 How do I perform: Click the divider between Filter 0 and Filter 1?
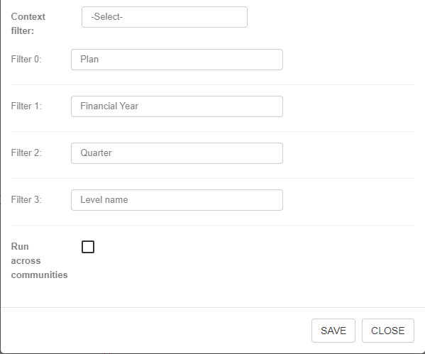(213, 85)
